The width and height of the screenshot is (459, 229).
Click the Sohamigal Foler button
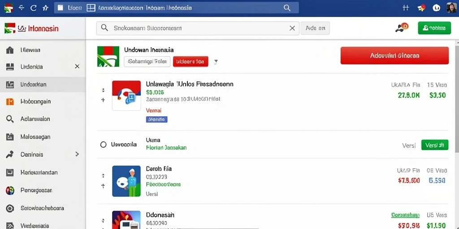(147, 62)
